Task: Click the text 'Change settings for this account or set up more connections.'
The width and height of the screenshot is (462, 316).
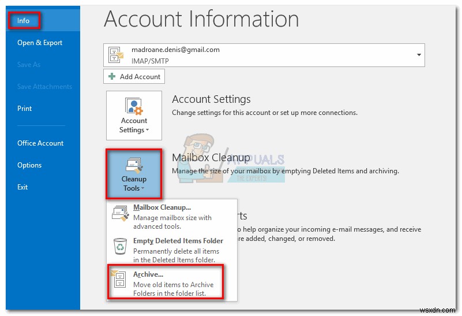Action: pyautogui.click(x=265, y=113)
